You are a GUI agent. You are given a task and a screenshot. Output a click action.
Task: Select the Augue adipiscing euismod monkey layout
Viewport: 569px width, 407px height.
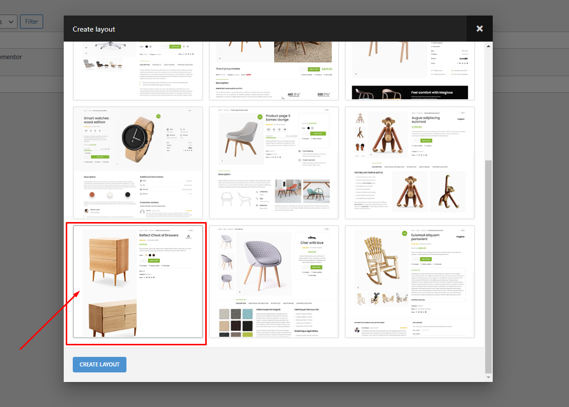[x=410, y=163]
